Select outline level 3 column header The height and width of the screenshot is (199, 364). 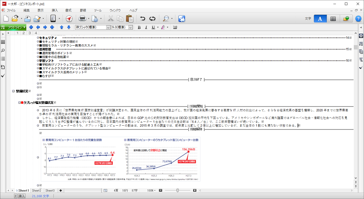(30, 33)
